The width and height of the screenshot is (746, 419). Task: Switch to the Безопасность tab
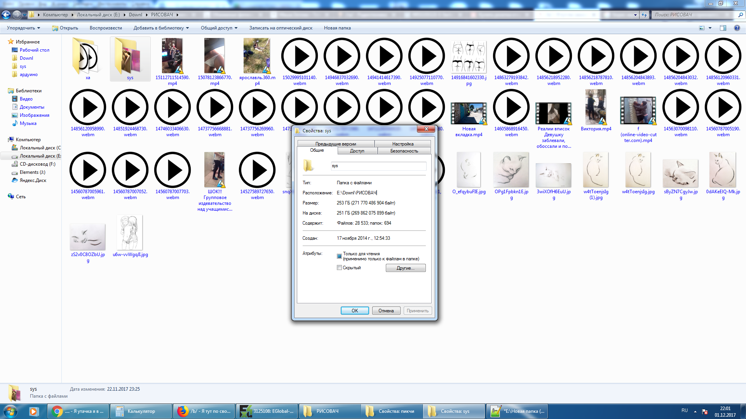[x=404, y=151]
